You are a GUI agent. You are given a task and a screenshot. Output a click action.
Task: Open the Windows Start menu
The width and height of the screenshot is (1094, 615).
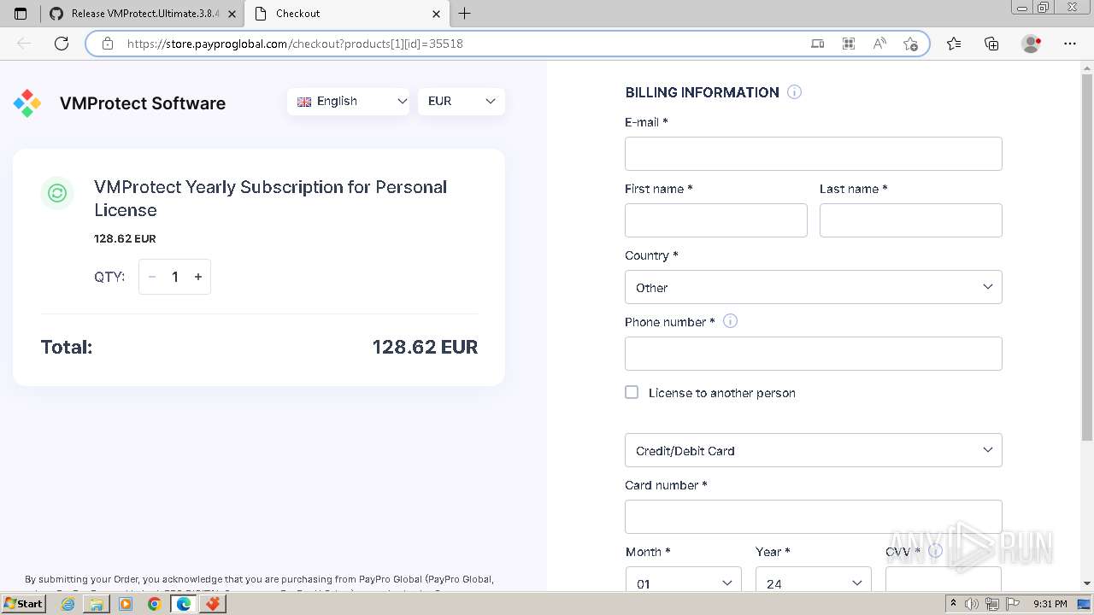pyautogui.click(x=24, y=603)
